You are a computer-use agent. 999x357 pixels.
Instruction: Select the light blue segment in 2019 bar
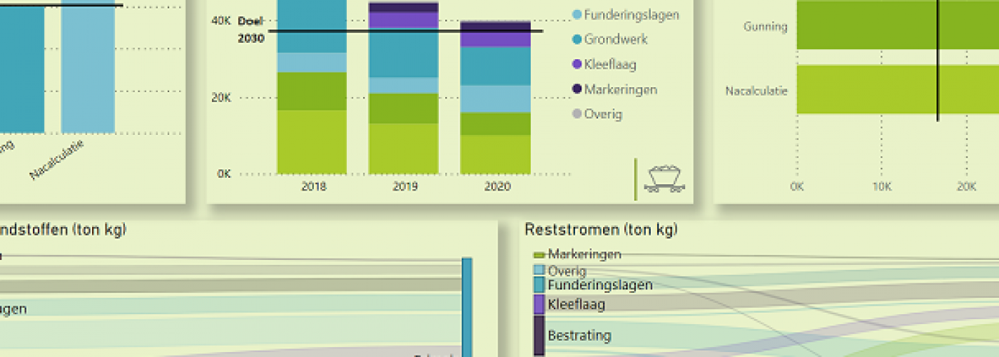point(403,85)
